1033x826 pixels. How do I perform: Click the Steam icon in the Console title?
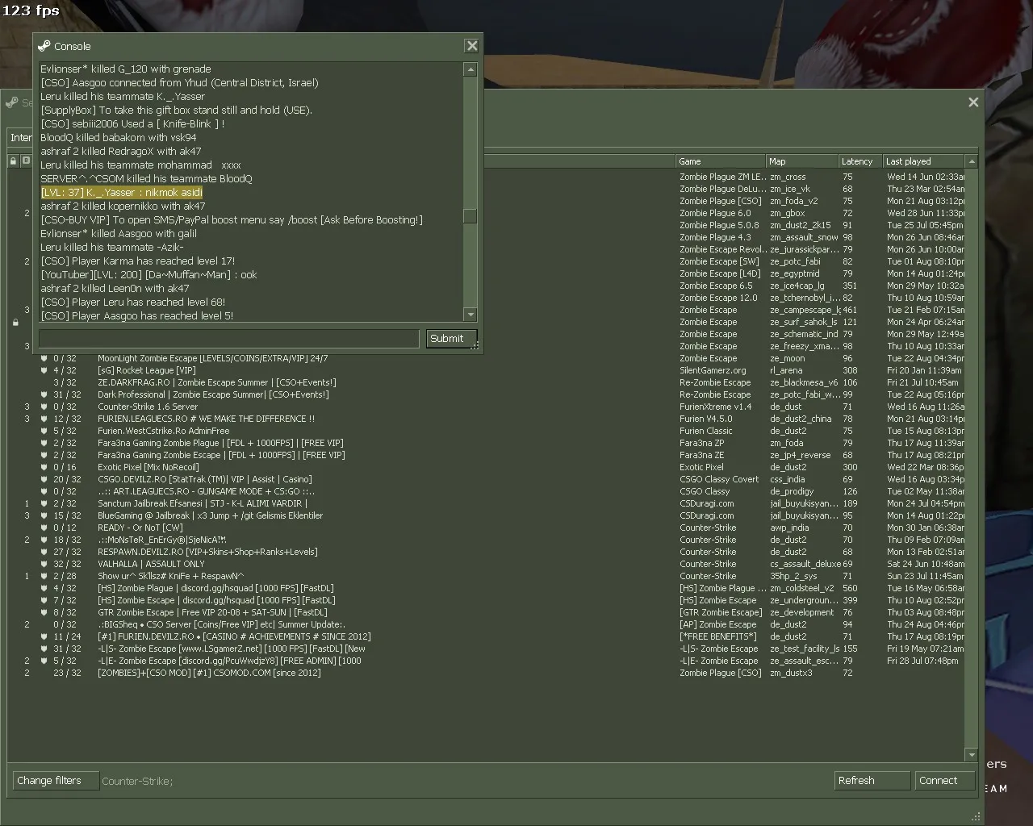pos(44,46)
